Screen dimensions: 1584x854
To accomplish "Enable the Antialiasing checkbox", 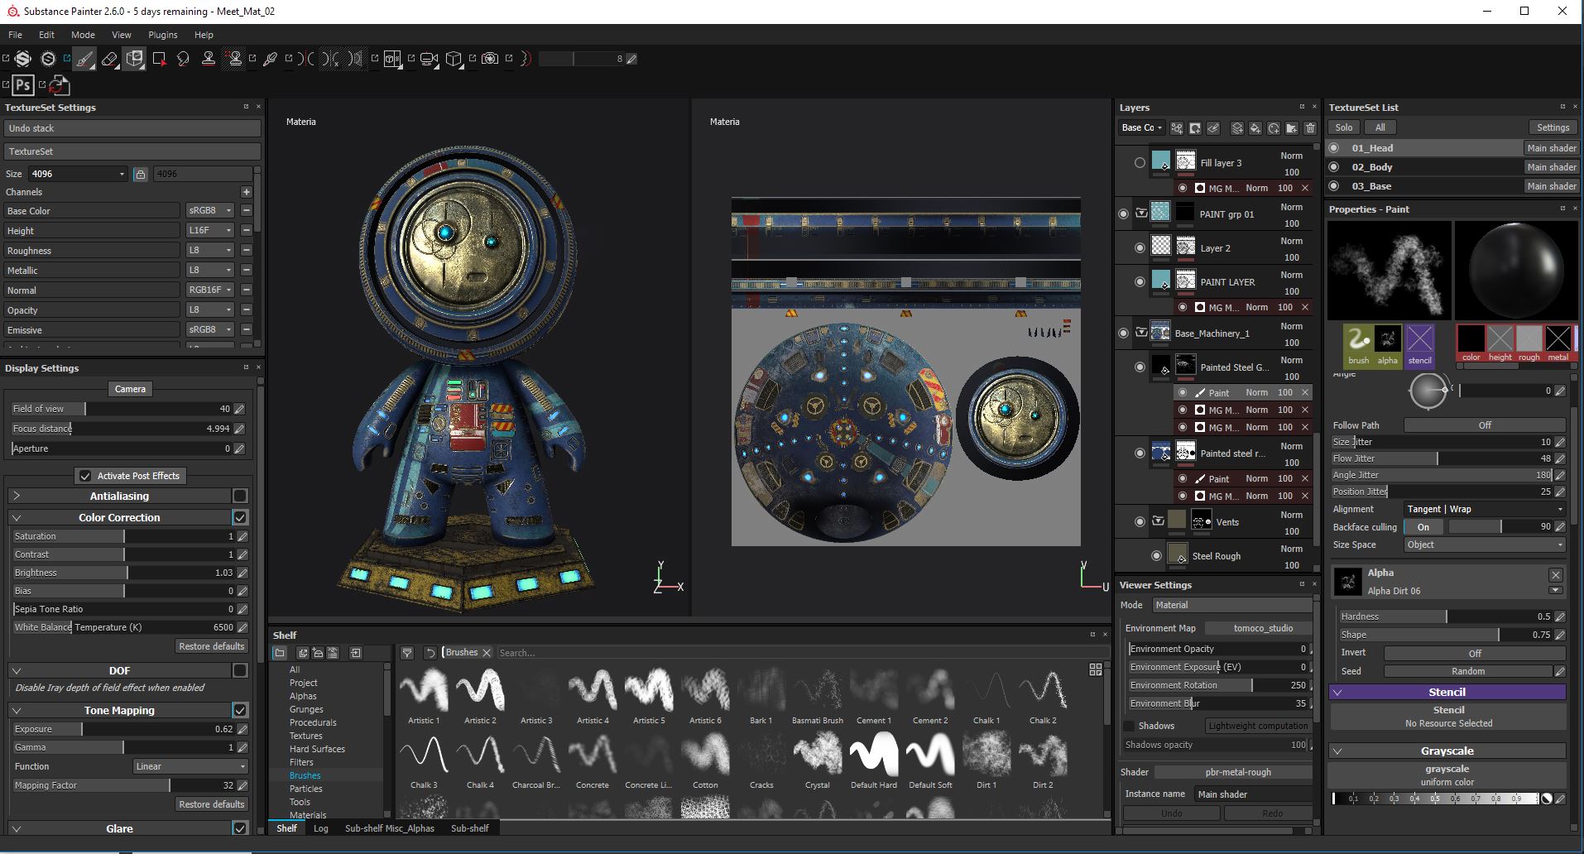I will tap(240, 496).
